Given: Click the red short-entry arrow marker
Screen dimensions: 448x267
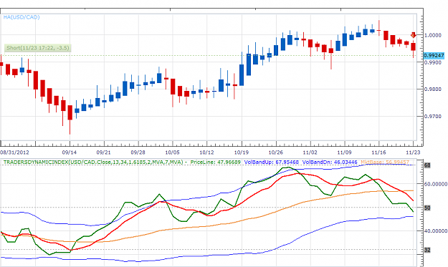Looking at the screenshot, I should [413, 35].
